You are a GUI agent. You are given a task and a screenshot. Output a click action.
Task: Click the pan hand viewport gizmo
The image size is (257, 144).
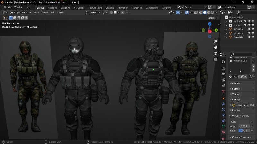[x=215, y=47]
